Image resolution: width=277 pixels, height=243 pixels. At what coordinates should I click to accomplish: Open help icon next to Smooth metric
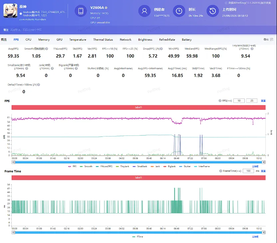click(47, 49)
